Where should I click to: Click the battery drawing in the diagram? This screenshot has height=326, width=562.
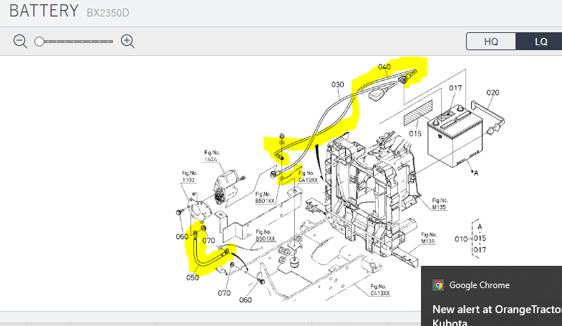(455, 136)
